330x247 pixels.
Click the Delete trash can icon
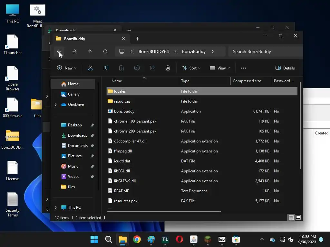168,68
